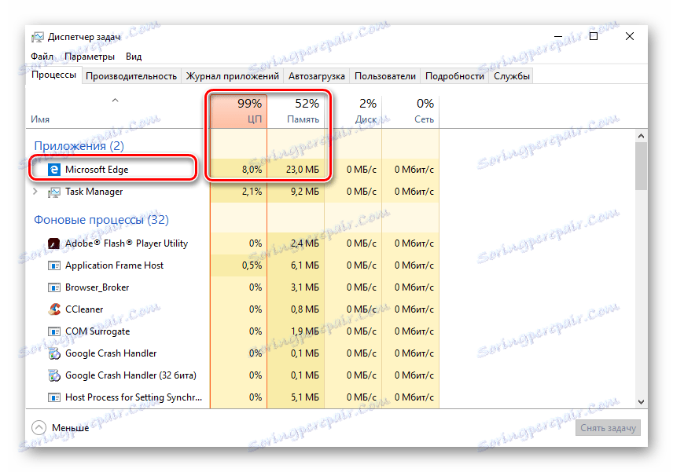Click the 0,8 МБ memory value
673x472 pixels.
(305, 309)
